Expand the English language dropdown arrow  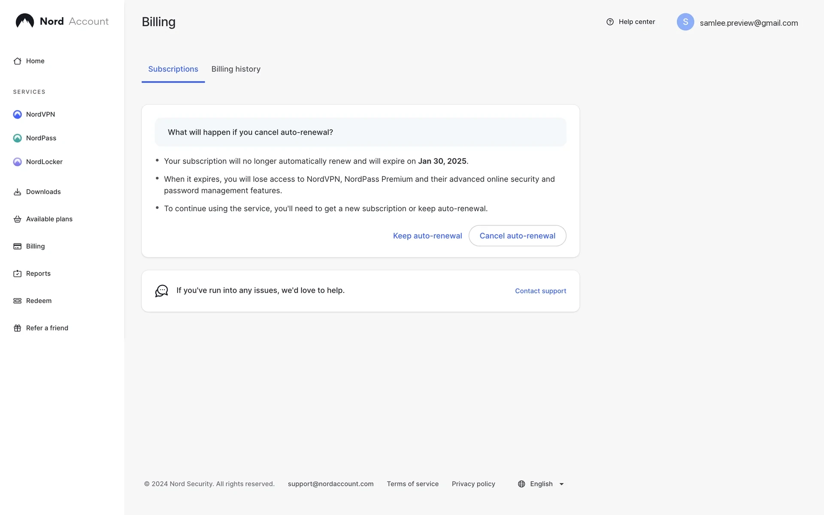[x=561, y=484]
